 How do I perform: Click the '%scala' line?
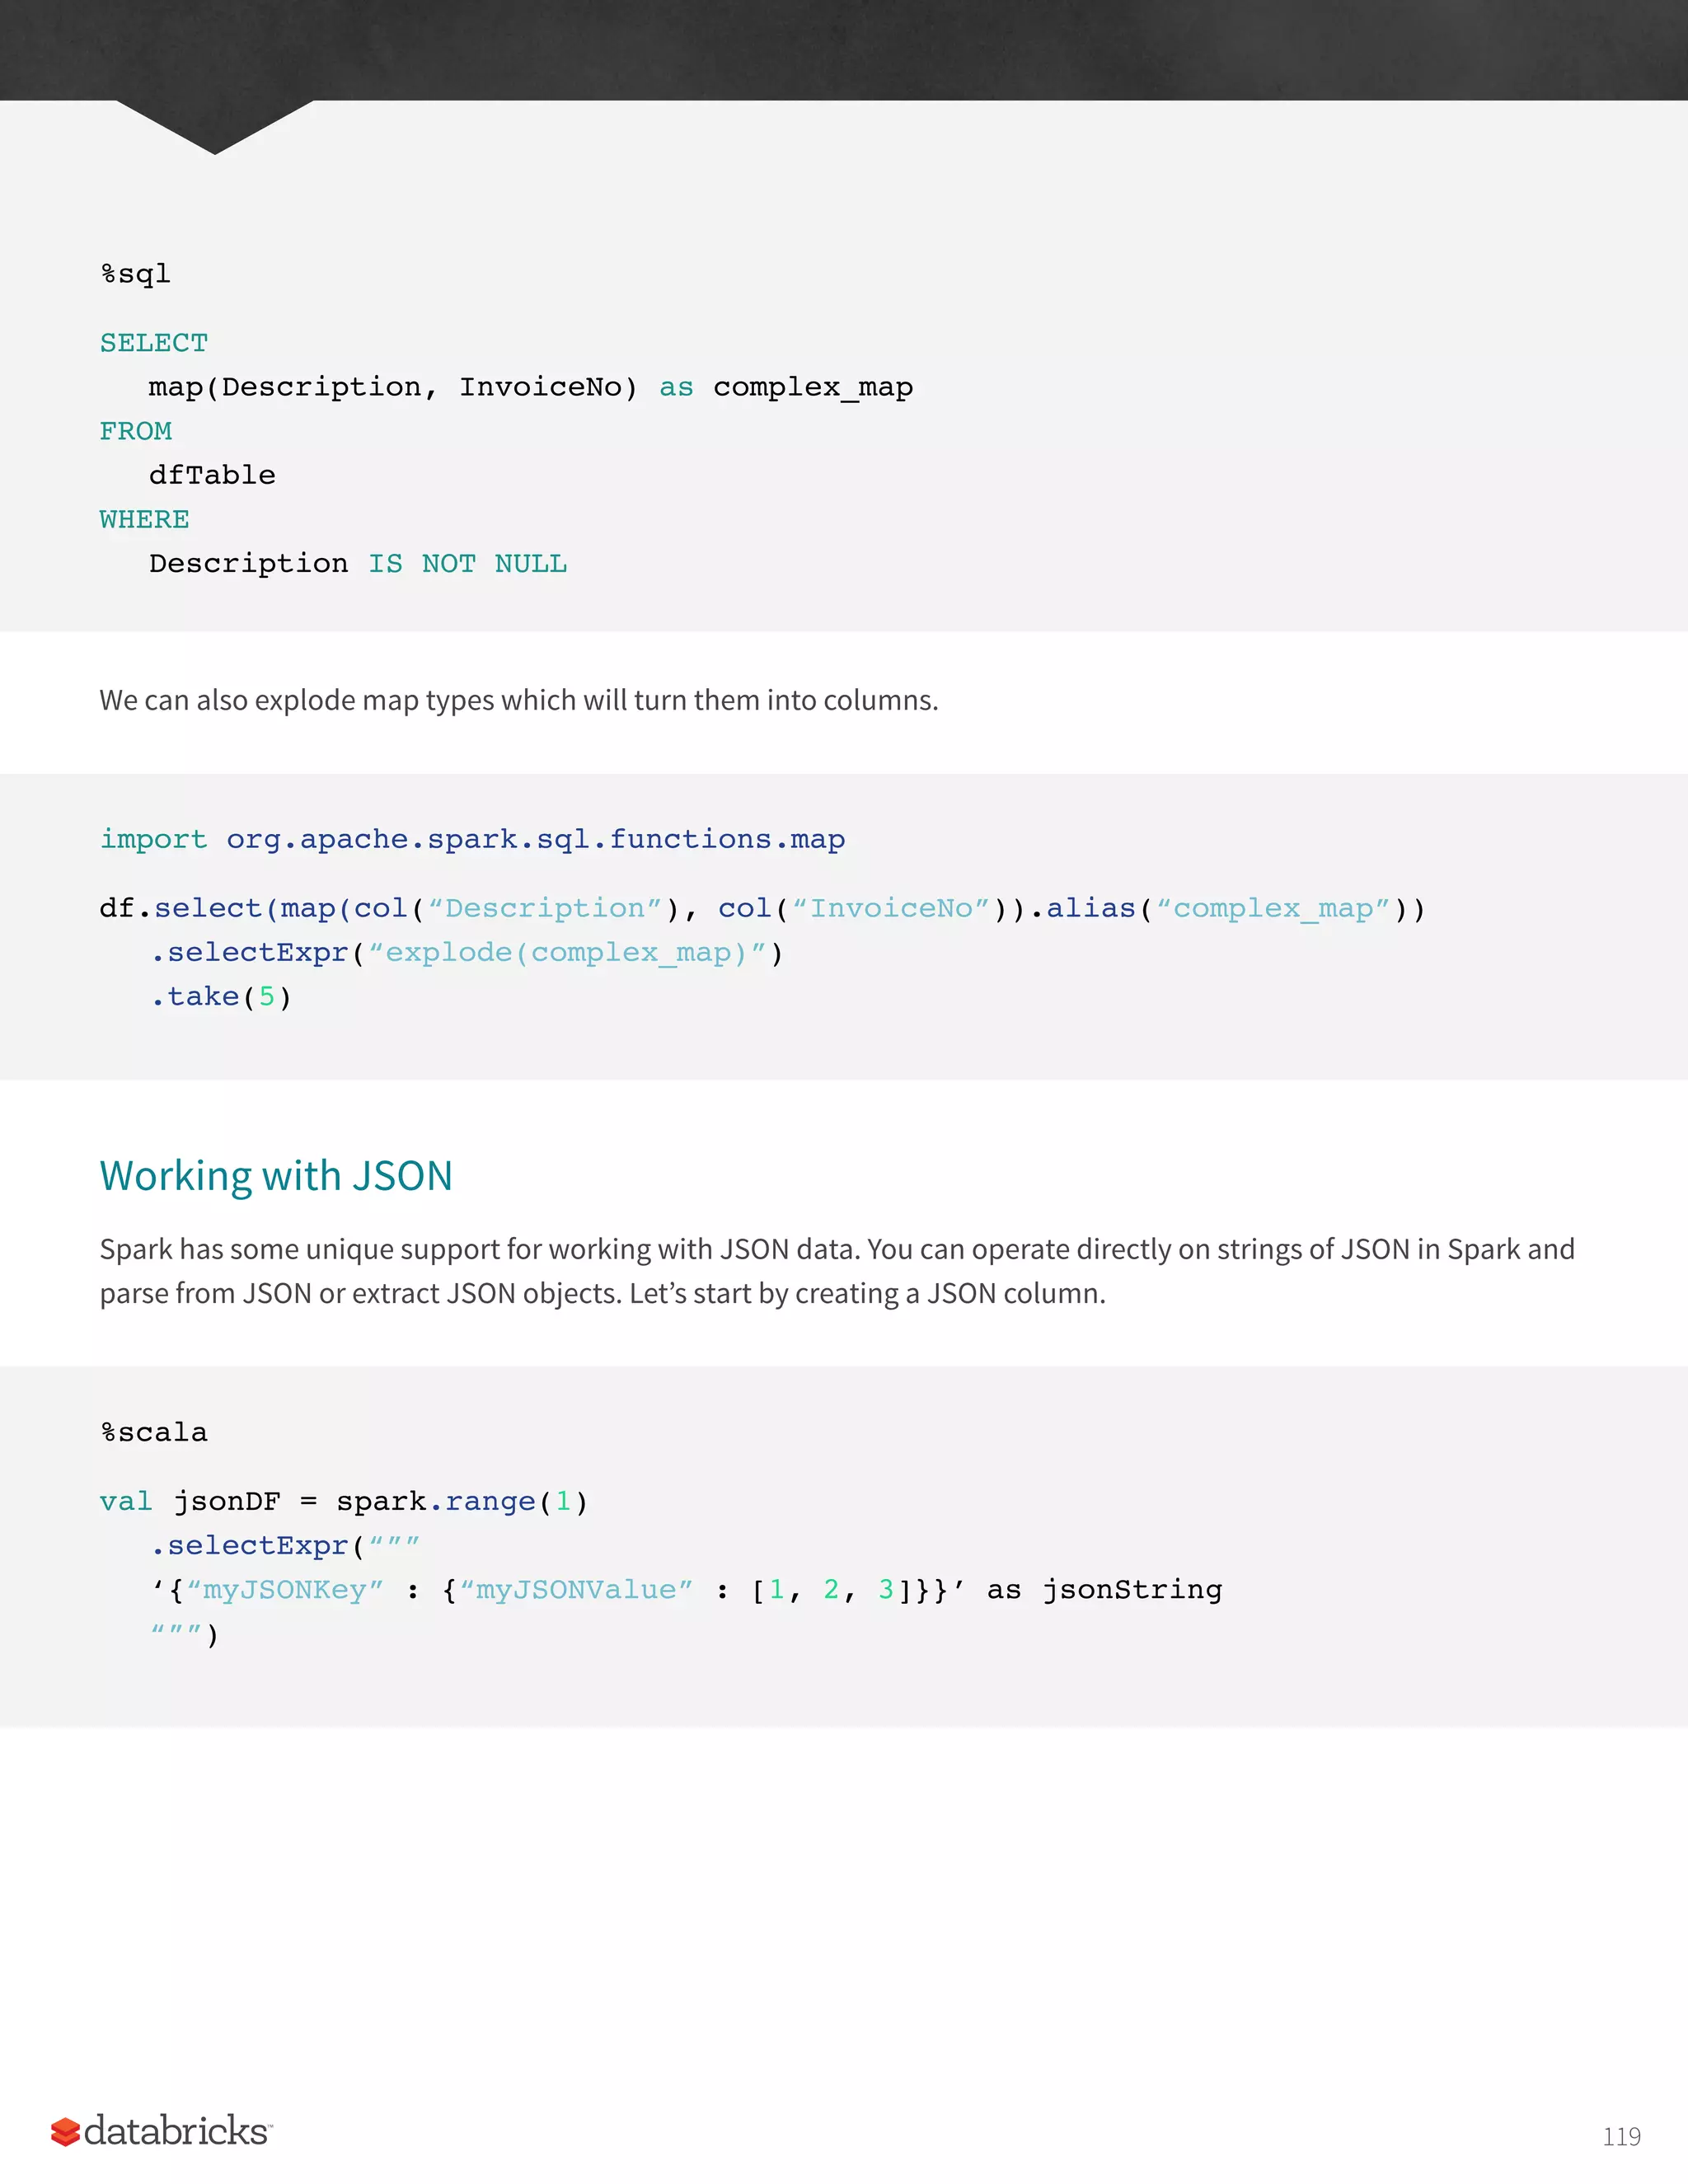[154, 1432]
